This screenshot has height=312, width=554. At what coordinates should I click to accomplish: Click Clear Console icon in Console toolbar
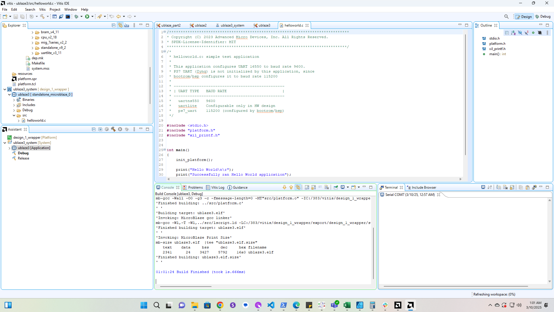[x=327, y=187]
